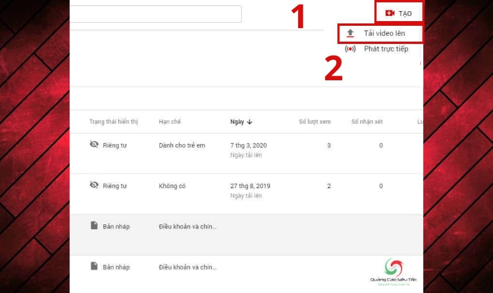Click the Số nhận xét column header
This screenshot has height=293, width=493.
click(367, 122)
